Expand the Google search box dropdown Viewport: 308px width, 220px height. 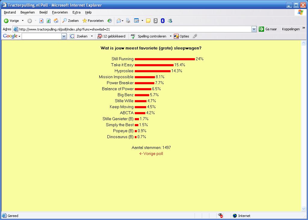pos(64,36)
